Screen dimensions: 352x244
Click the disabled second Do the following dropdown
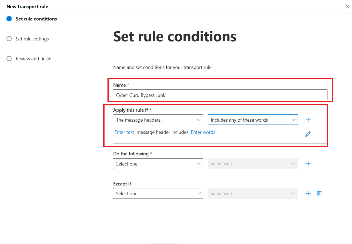click(253, 164)
